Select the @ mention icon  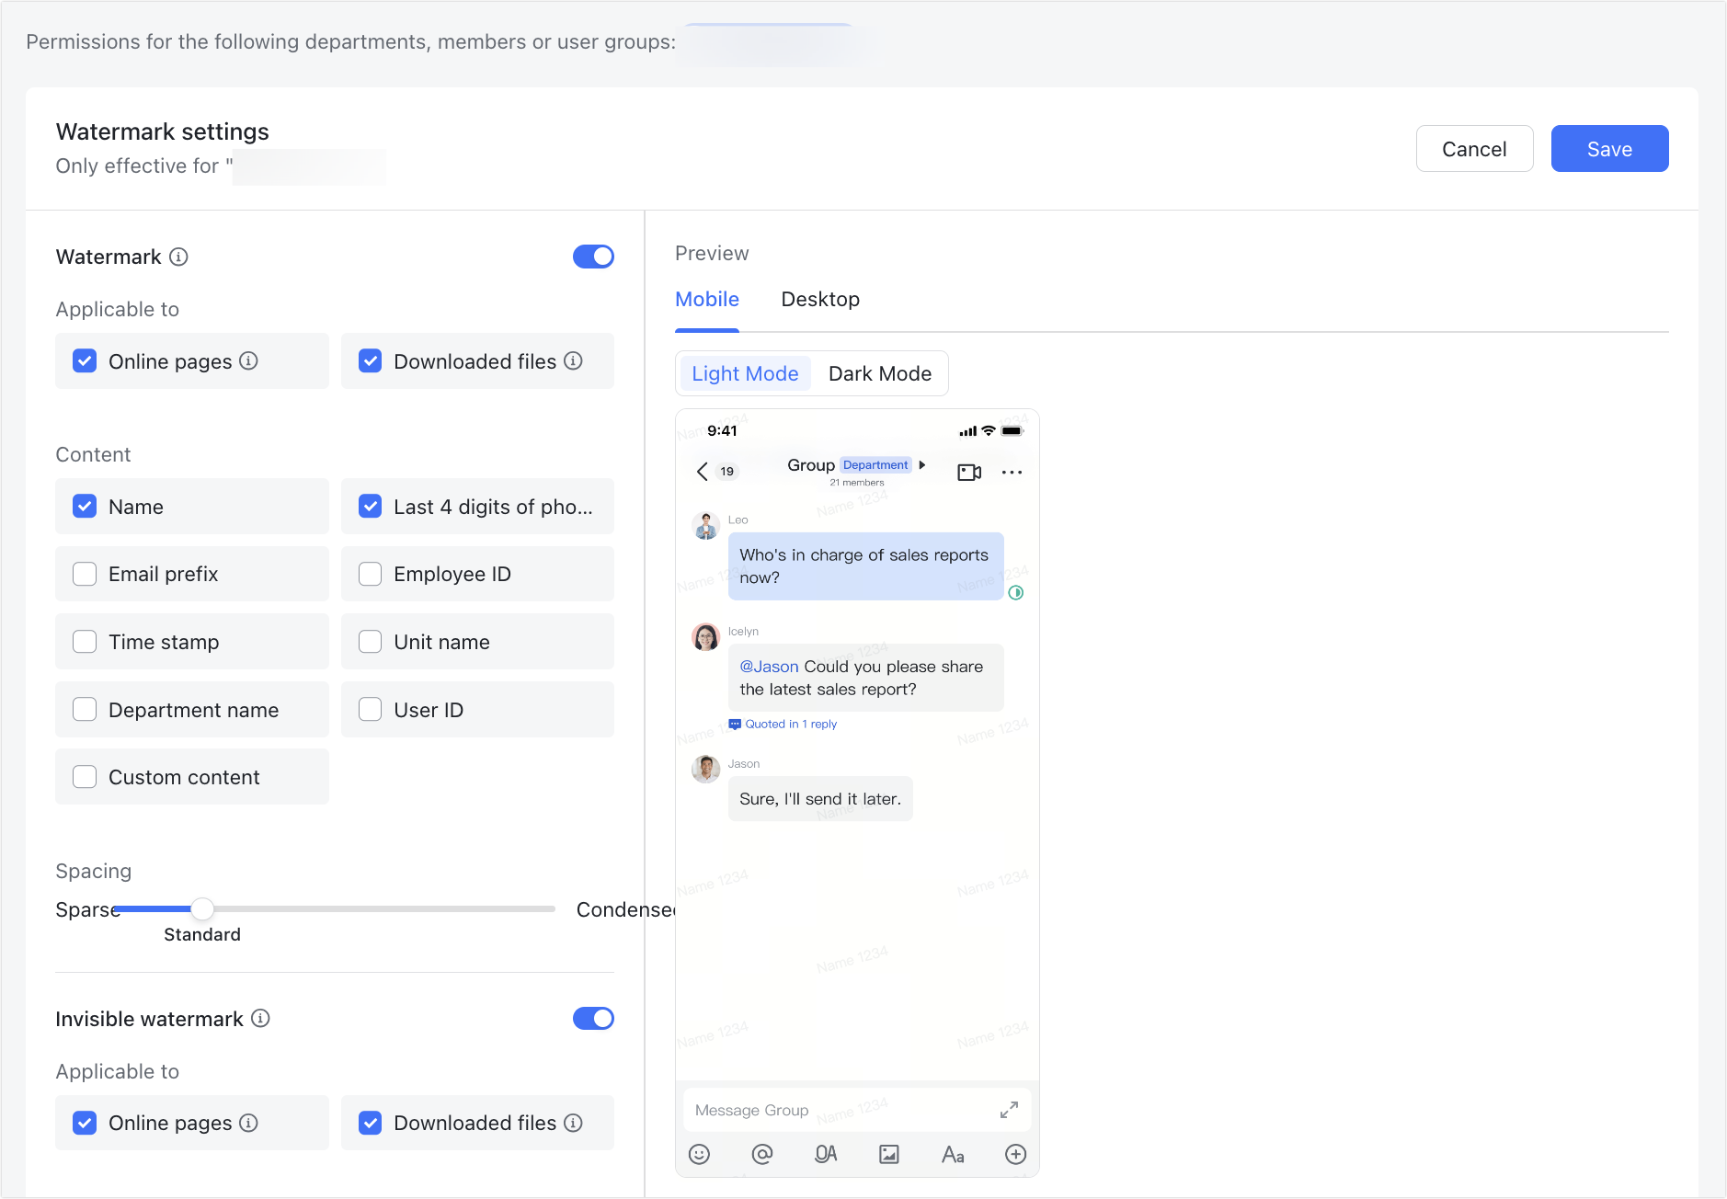762,1154
